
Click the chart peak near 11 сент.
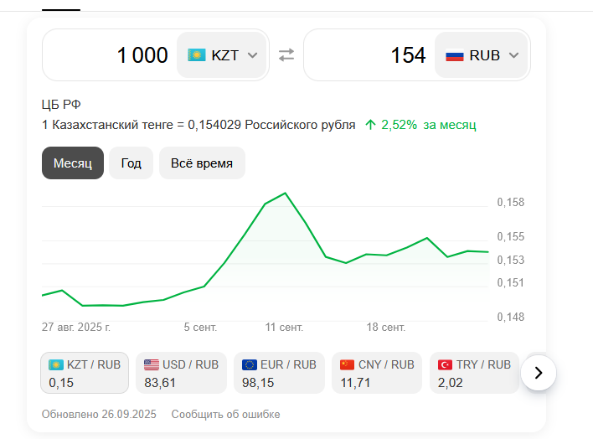pos(286,194)
